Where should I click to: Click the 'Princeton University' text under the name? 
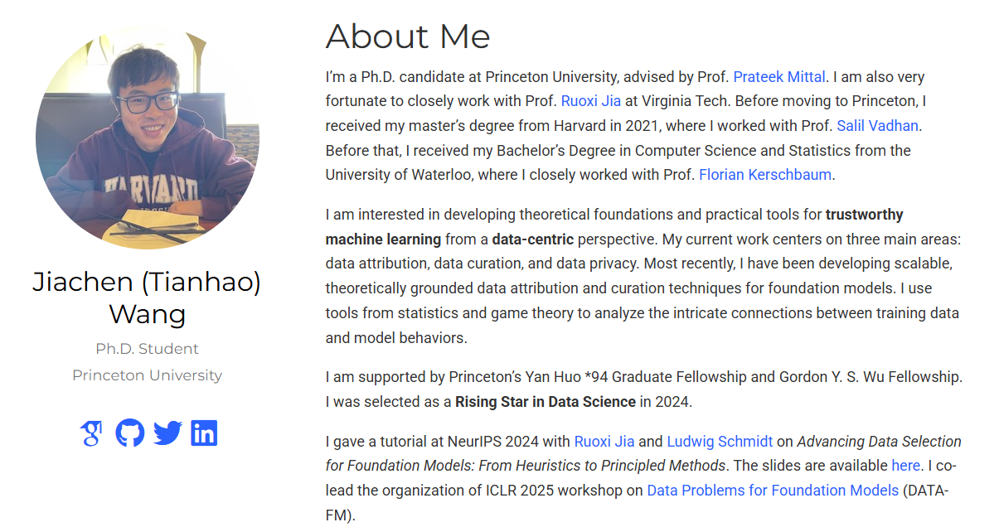click(x=147, y=375)
